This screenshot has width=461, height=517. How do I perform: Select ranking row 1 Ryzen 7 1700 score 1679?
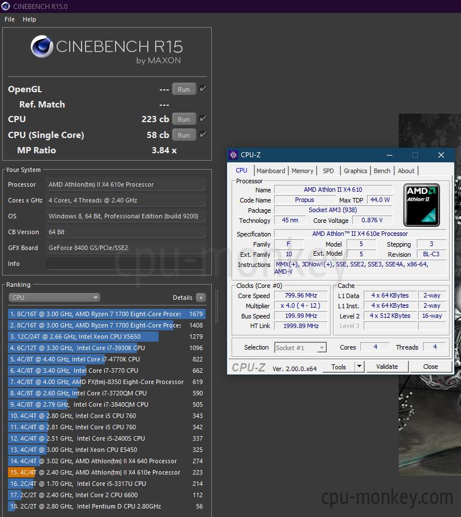coord(106,314)
